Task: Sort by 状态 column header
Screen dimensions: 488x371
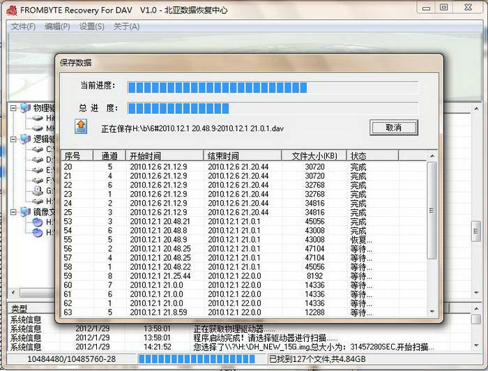Action: [x=373, y=156]
